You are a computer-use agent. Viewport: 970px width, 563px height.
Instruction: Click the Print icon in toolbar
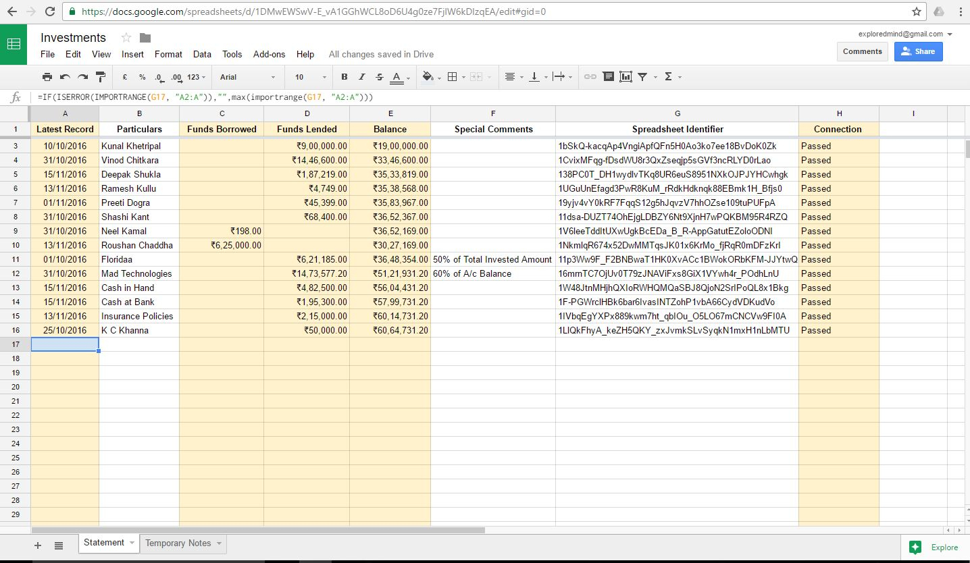coord(47,77)
